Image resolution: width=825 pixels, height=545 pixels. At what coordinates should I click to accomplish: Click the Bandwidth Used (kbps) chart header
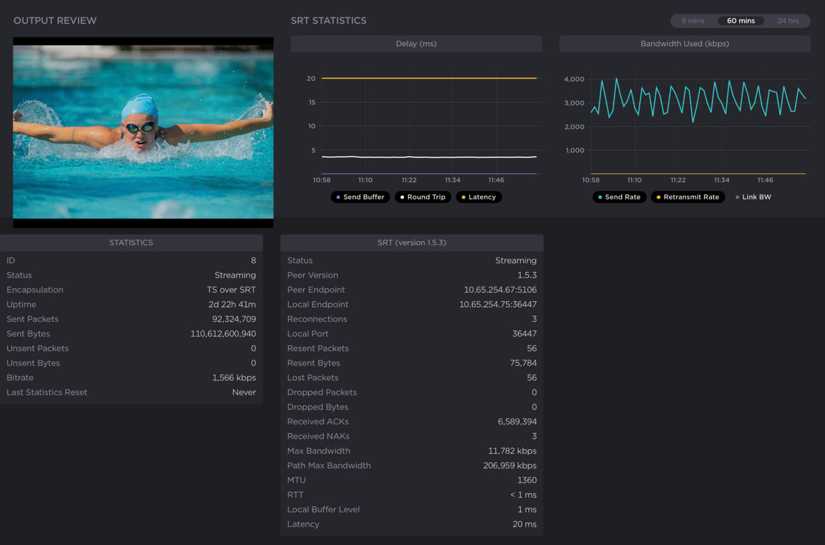[x=685, y=43]
